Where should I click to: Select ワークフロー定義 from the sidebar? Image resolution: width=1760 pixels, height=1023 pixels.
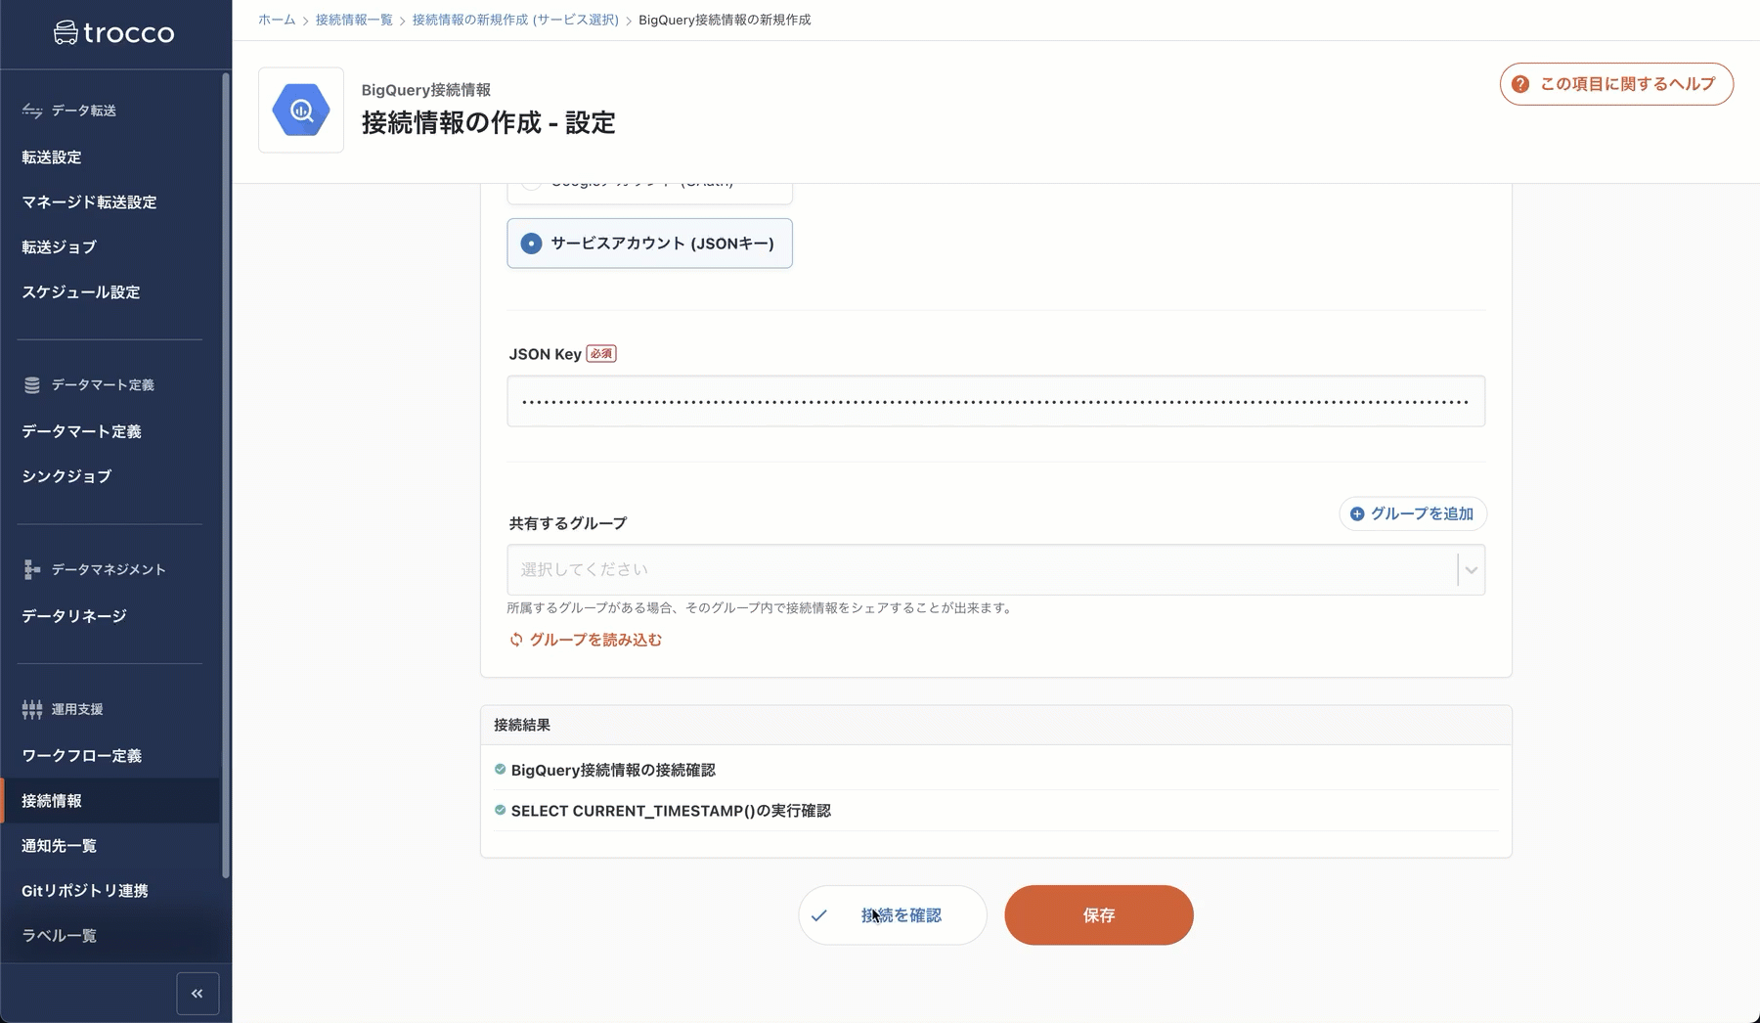82,755
